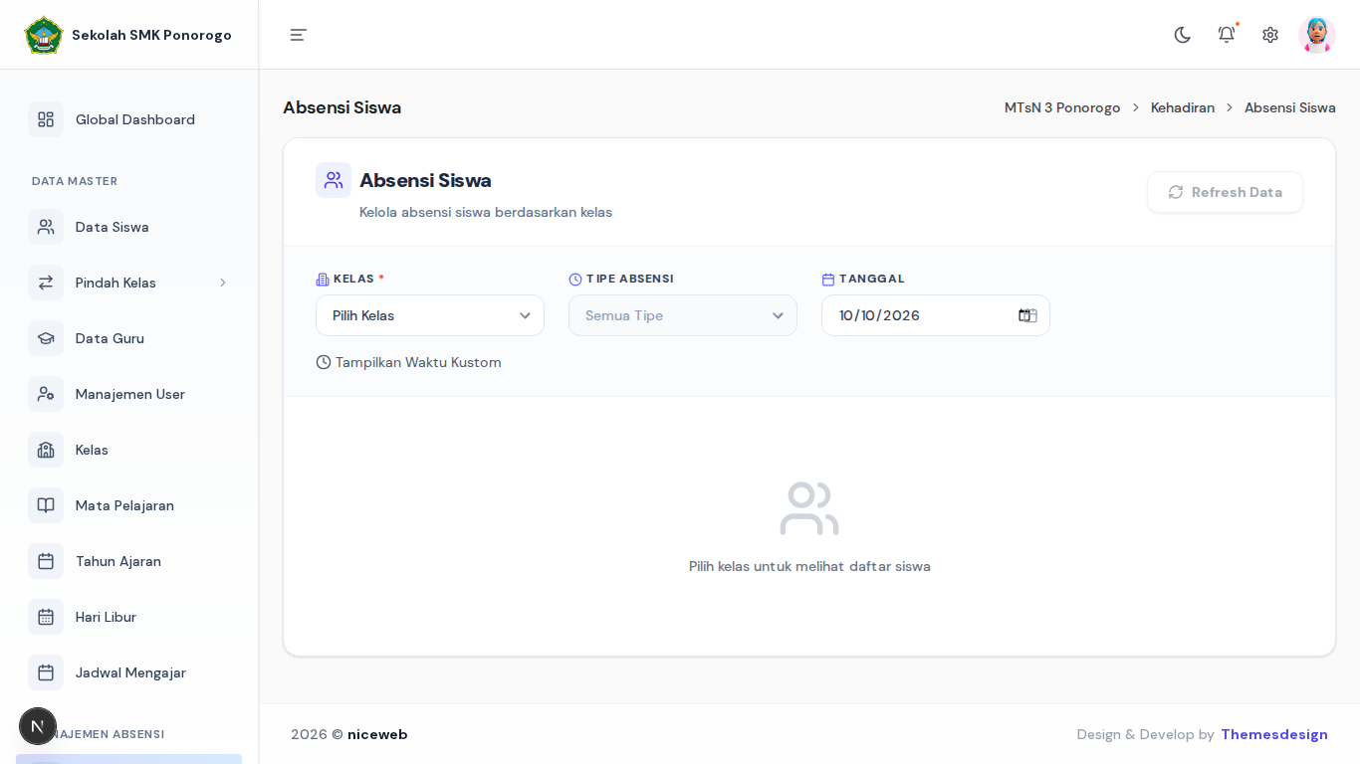Click the Hari Libur calendar icon
1360x764 pixels.
click(x=46, y=617)
